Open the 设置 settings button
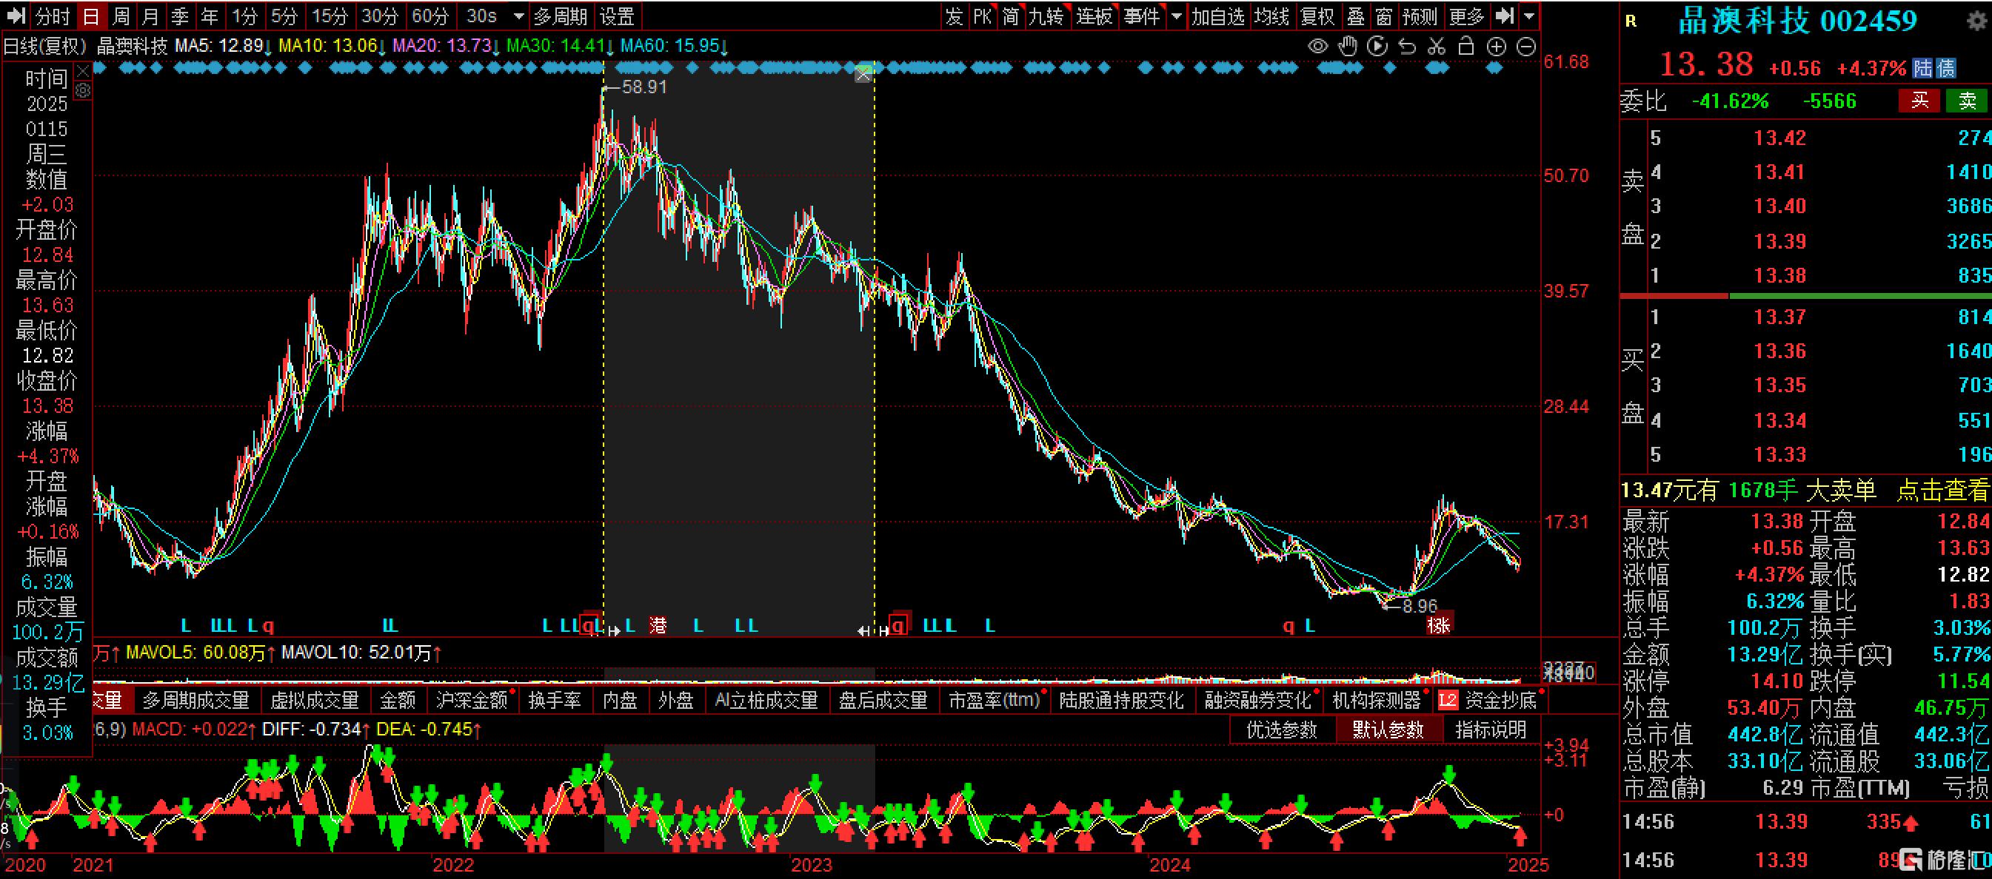The width and height of the screenshot is (1992, 879). tap(617, 16)
